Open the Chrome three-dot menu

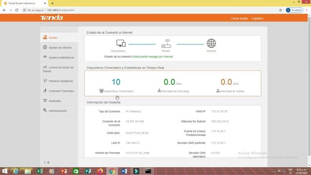(x=307, y=10)
